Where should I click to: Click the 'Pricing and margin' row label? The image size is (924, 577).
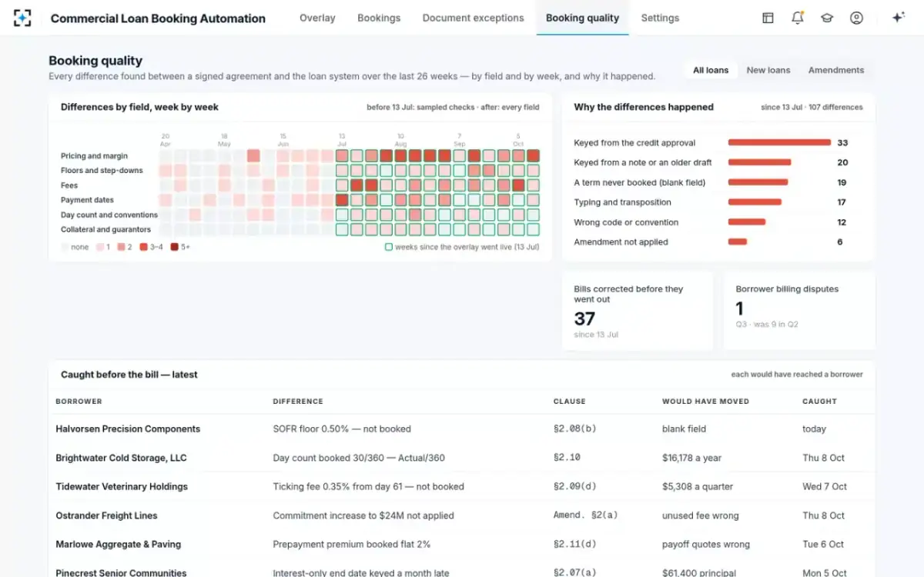tap(94, 156)
